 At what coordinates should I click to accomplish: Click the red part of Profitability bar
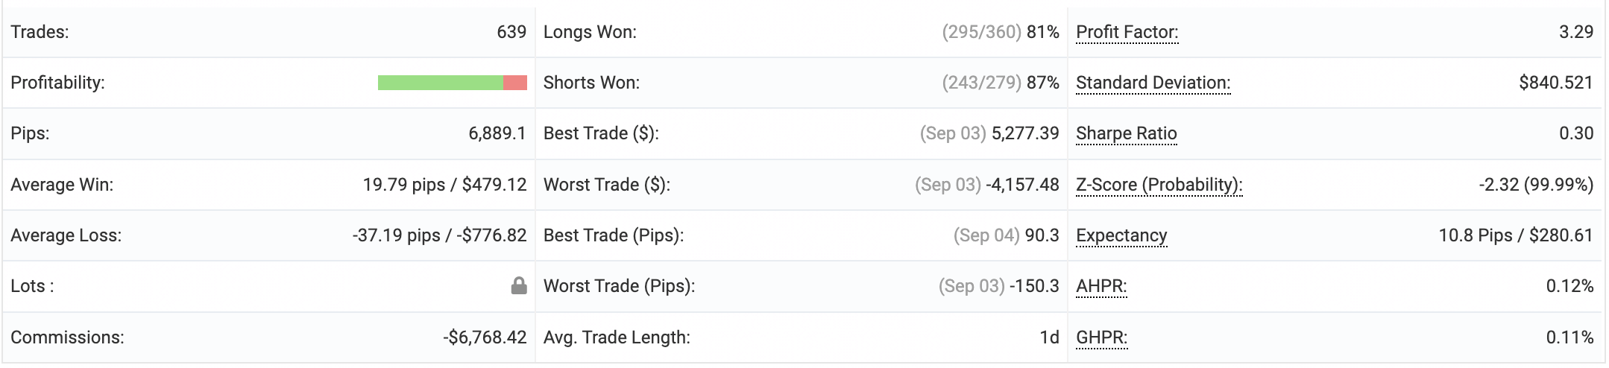tap(515, 83)
